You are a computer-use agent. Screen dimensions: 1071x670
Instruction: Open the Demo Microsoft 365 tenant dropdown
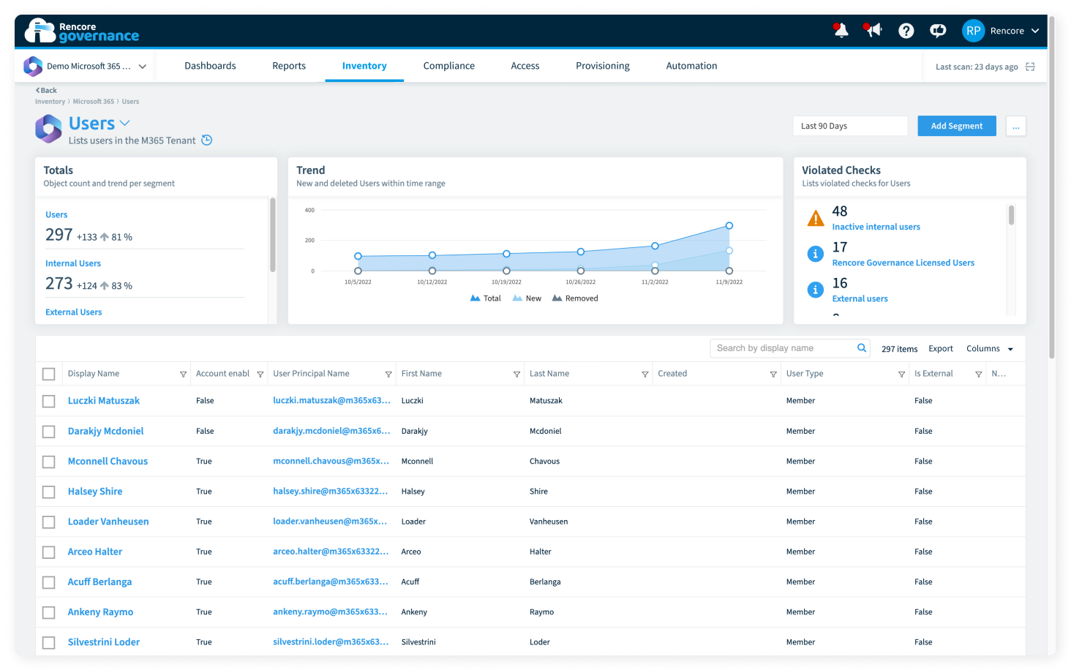click(x=86, y=67)
